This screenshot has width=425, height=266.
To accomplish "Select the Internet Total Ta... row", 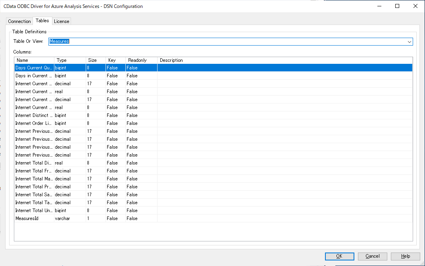I will (213, 203).
